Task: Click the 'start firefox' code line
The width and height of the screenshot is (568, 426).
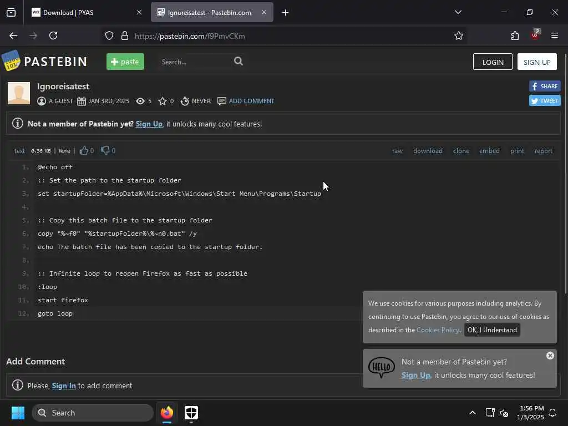Action: pyautogui.click(x=63, y=300)
